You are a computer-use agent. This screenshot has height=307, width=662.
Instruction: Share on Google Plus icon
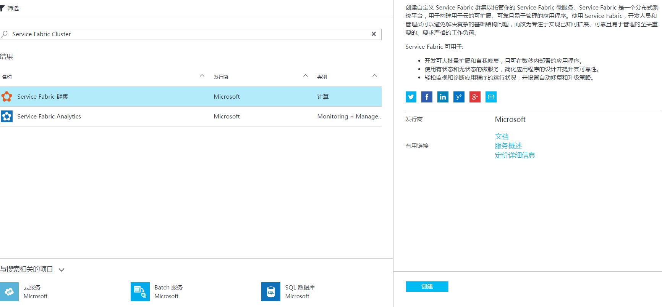[475, 97]
